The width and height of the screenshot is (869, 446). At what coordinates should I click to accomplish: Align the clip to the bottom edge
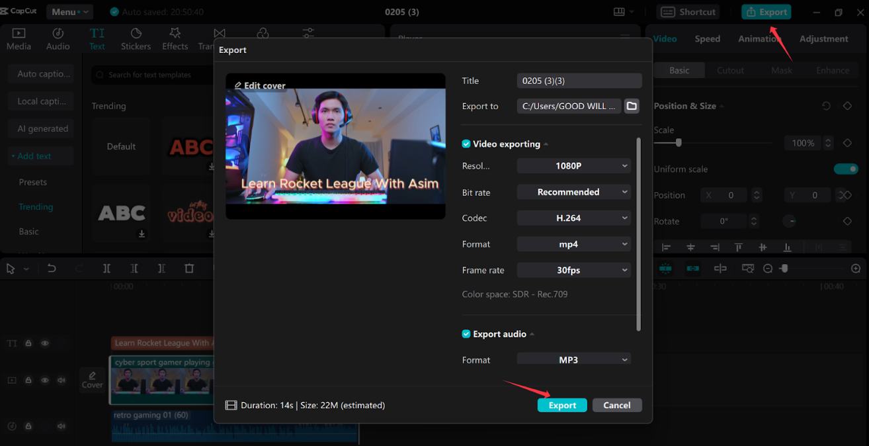click(787, 247)
